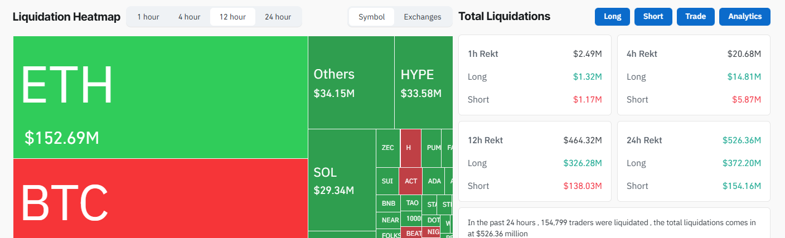This screenshot has height=238, width=785.
Task: Click the 1h Rekt Short value $1.17M
Action: (587, 100)
